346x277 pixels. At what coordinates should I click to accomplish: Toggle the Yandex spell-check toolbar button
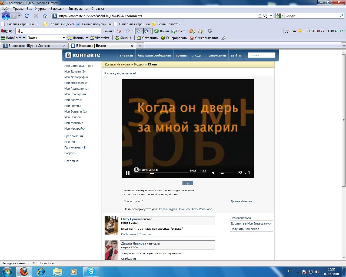pos(138,31)
